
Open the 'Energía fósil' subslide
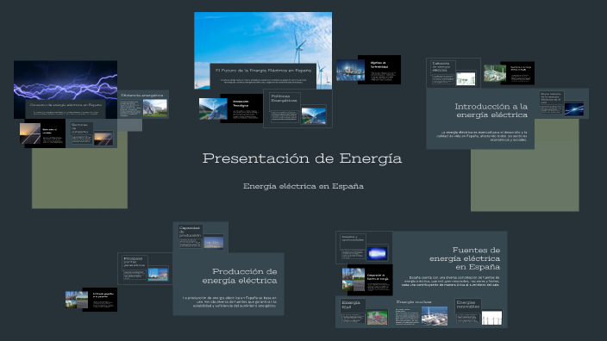364,312
